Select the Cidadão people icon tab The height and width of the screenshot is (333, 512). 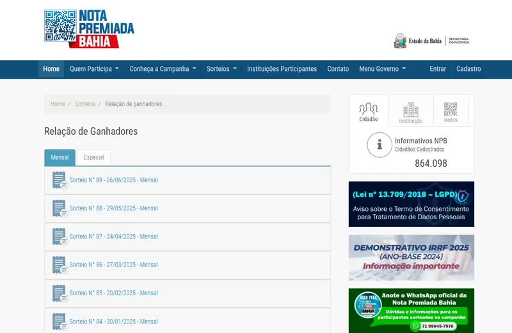(368, 111)
